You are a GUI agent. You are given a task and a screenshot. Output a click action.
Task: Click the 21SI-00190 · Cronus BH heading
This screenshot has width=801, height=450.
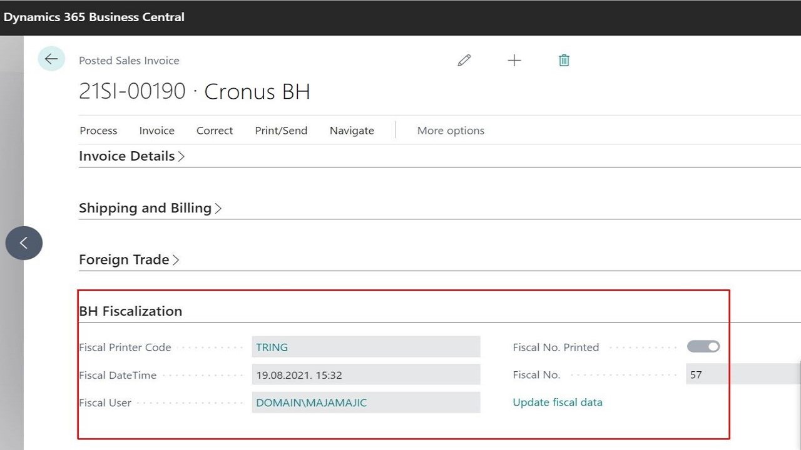pos(195,92)
